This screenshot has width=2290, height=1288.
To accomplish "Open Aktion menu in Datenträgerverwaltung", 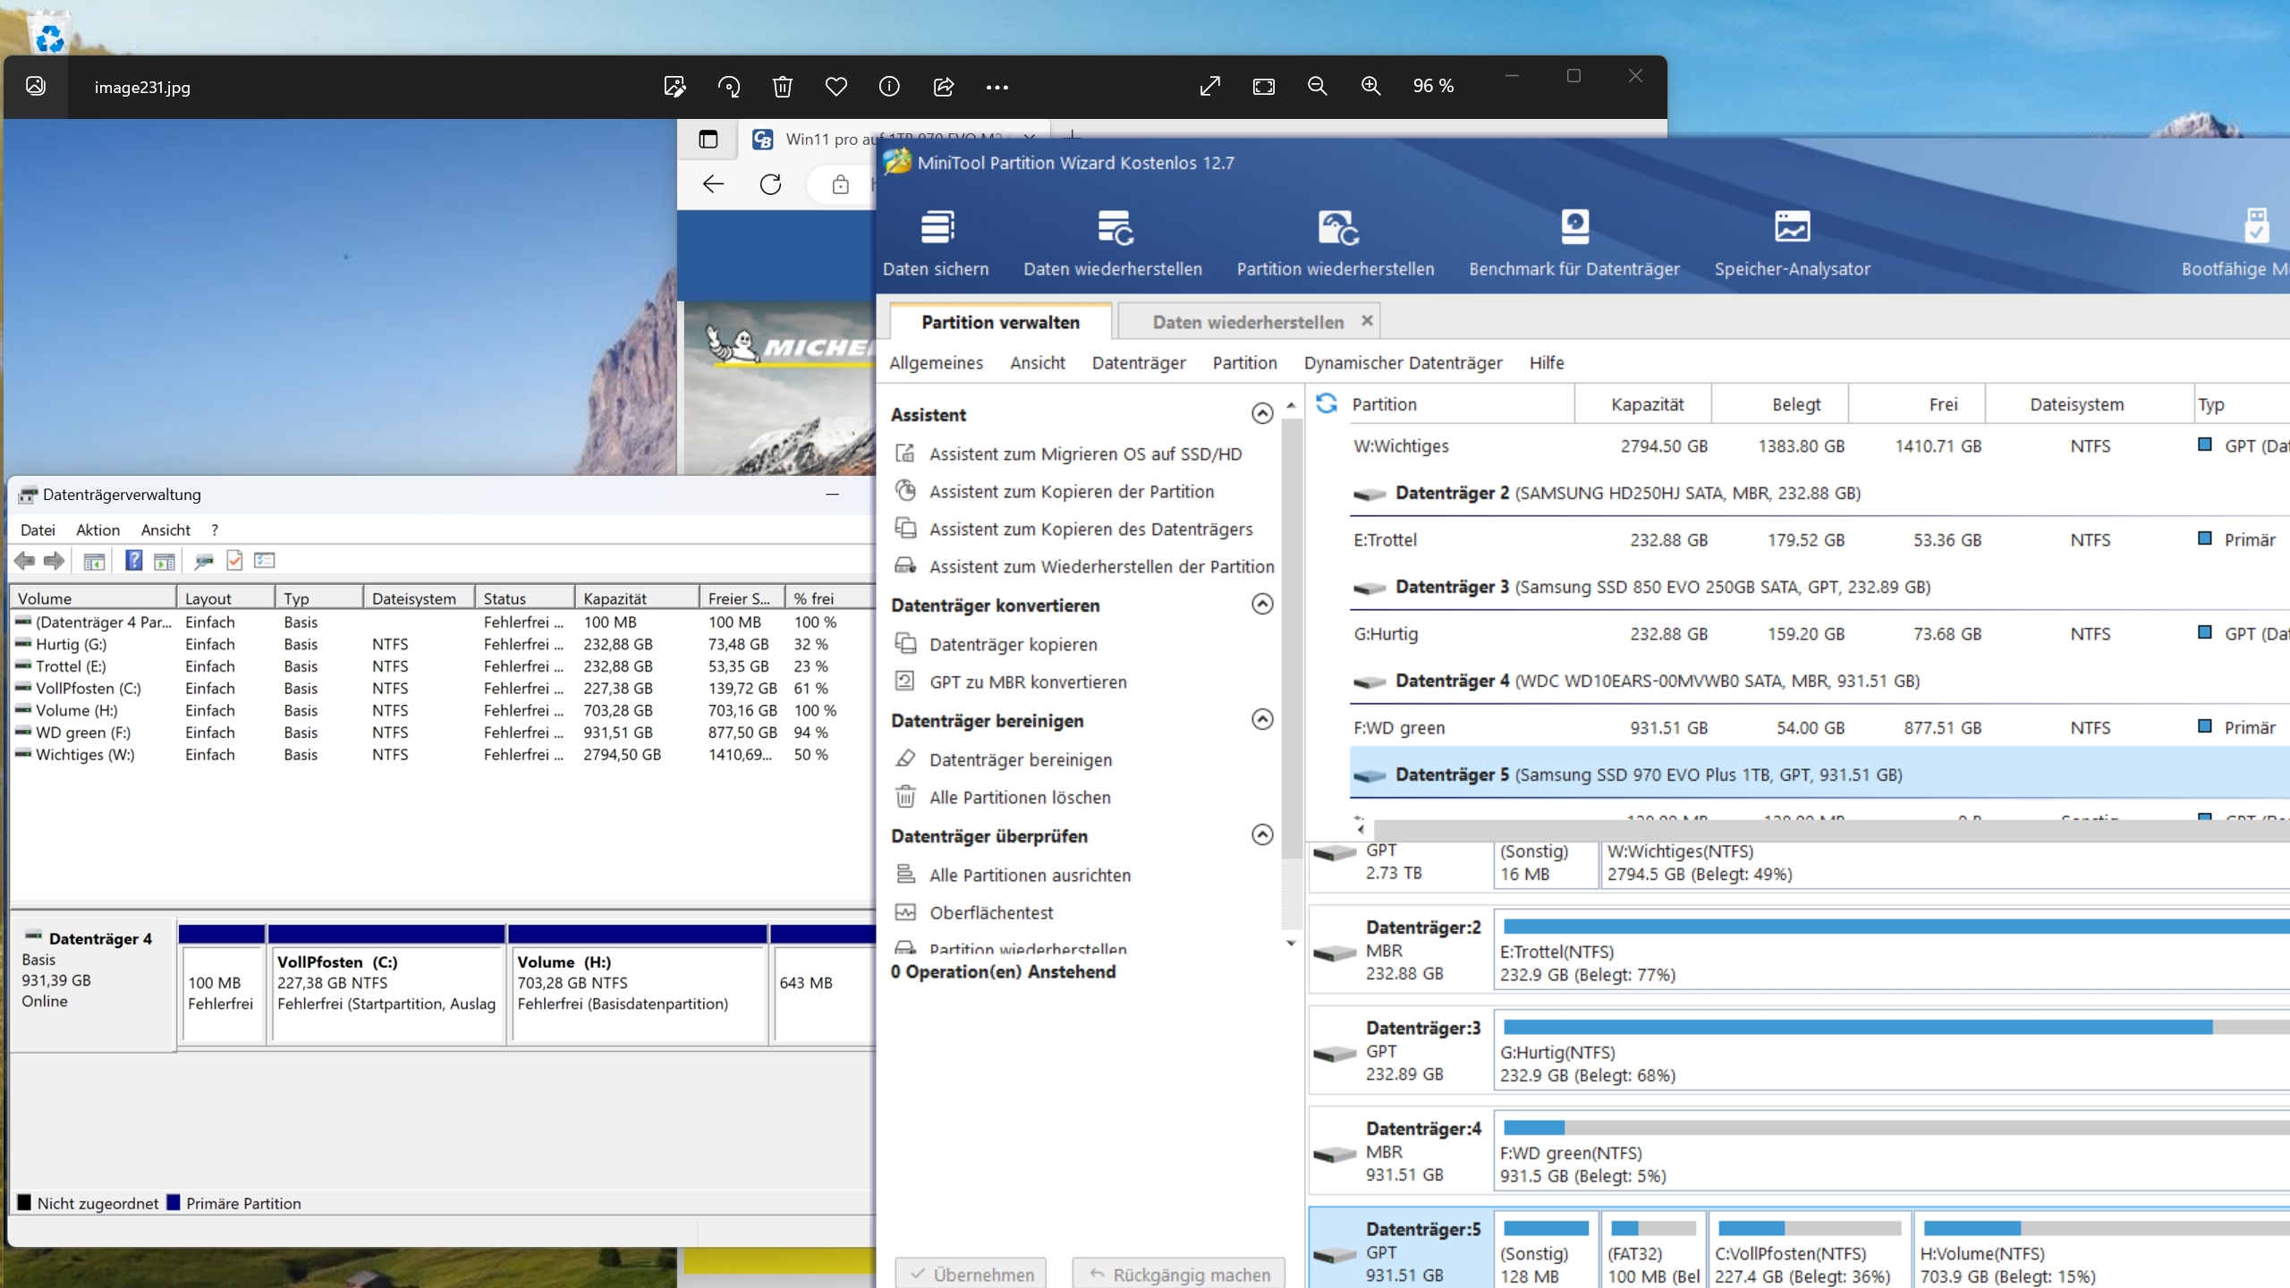I will (x=98, y=530).
